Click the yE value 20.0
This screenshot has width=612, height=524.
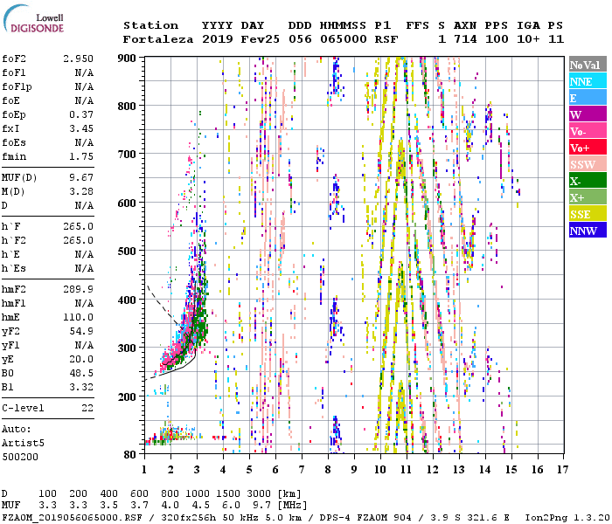click(x=81, y=360)
